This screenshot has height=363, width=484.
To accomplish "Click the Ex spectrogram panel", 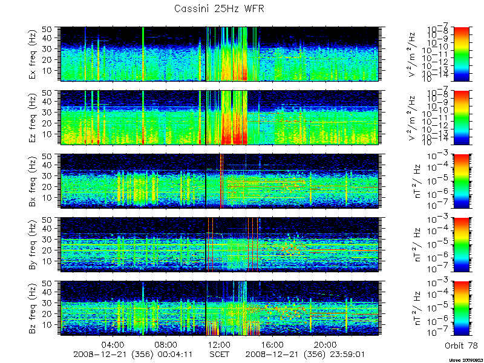I will pyautogui.click(x=220, y=54).
